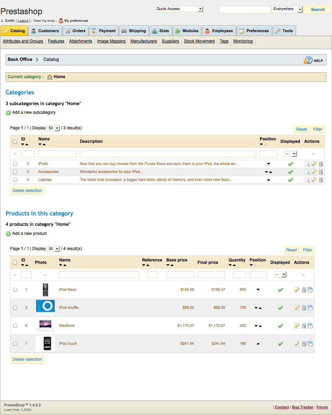Toggle the displayed checkmark for iPod shuffle

[280, 308]
